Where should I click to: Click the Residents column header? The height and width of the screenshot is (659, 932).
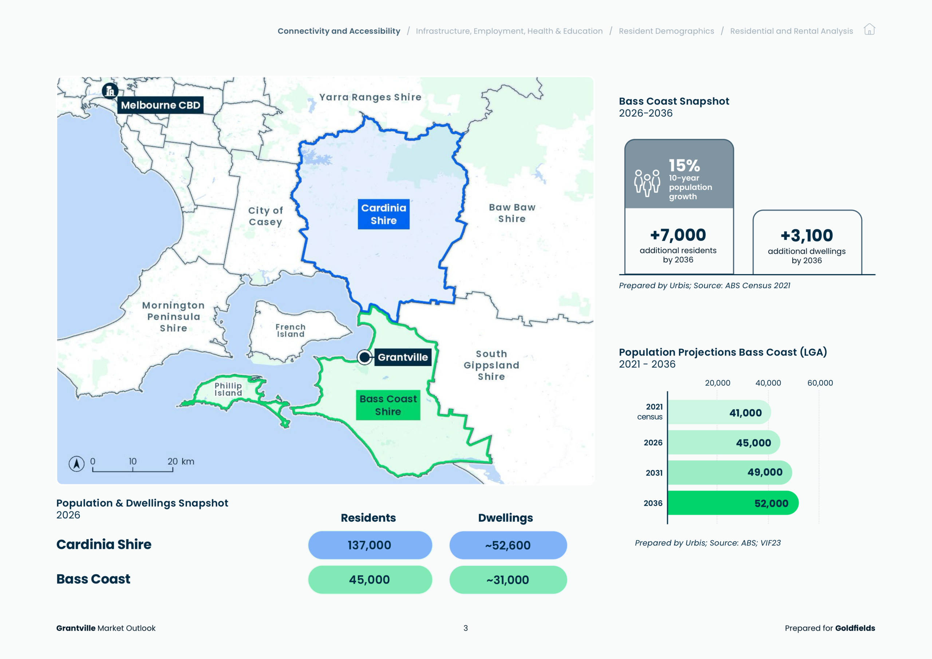click(368, 517)
